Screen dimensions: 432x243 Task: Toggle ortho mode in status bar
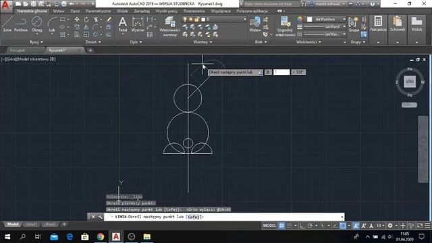coord(302,225)
